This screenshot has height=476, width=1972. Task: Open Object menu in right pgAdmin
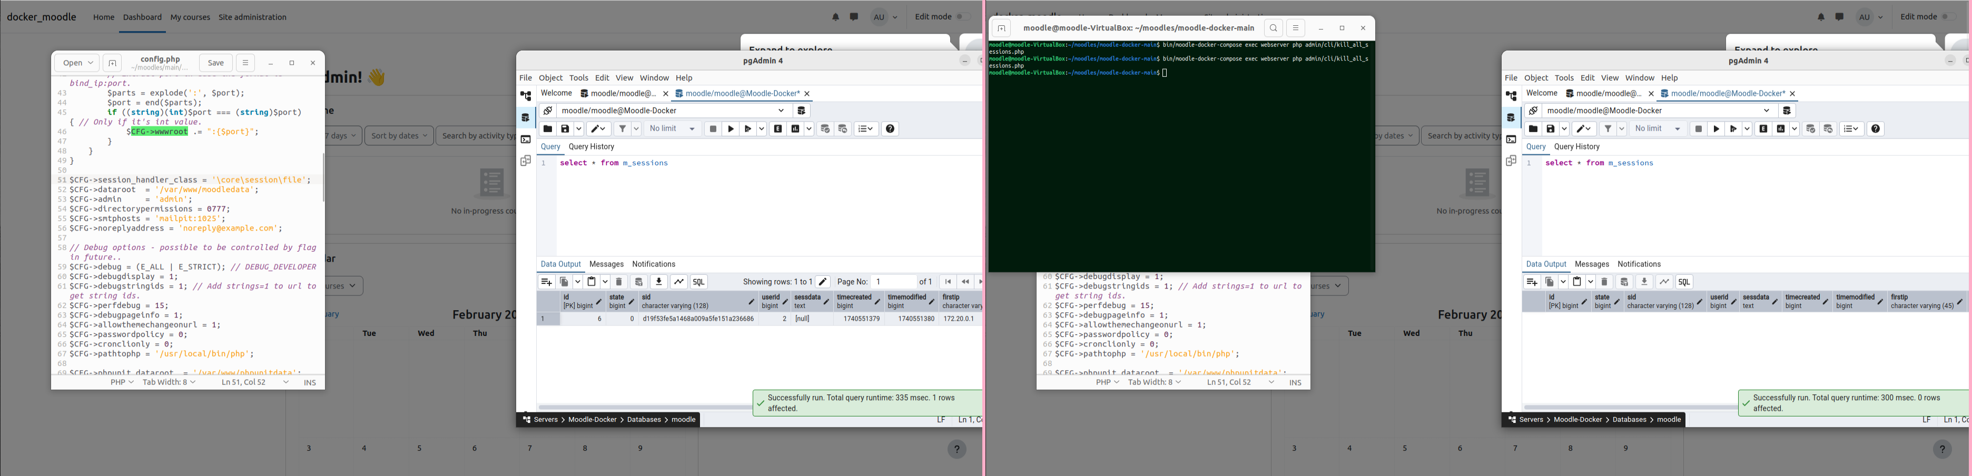1536,78
